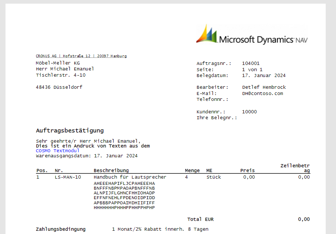
Task: Click the Handbuch für Lautsprecher description
Action: [130, 177]
